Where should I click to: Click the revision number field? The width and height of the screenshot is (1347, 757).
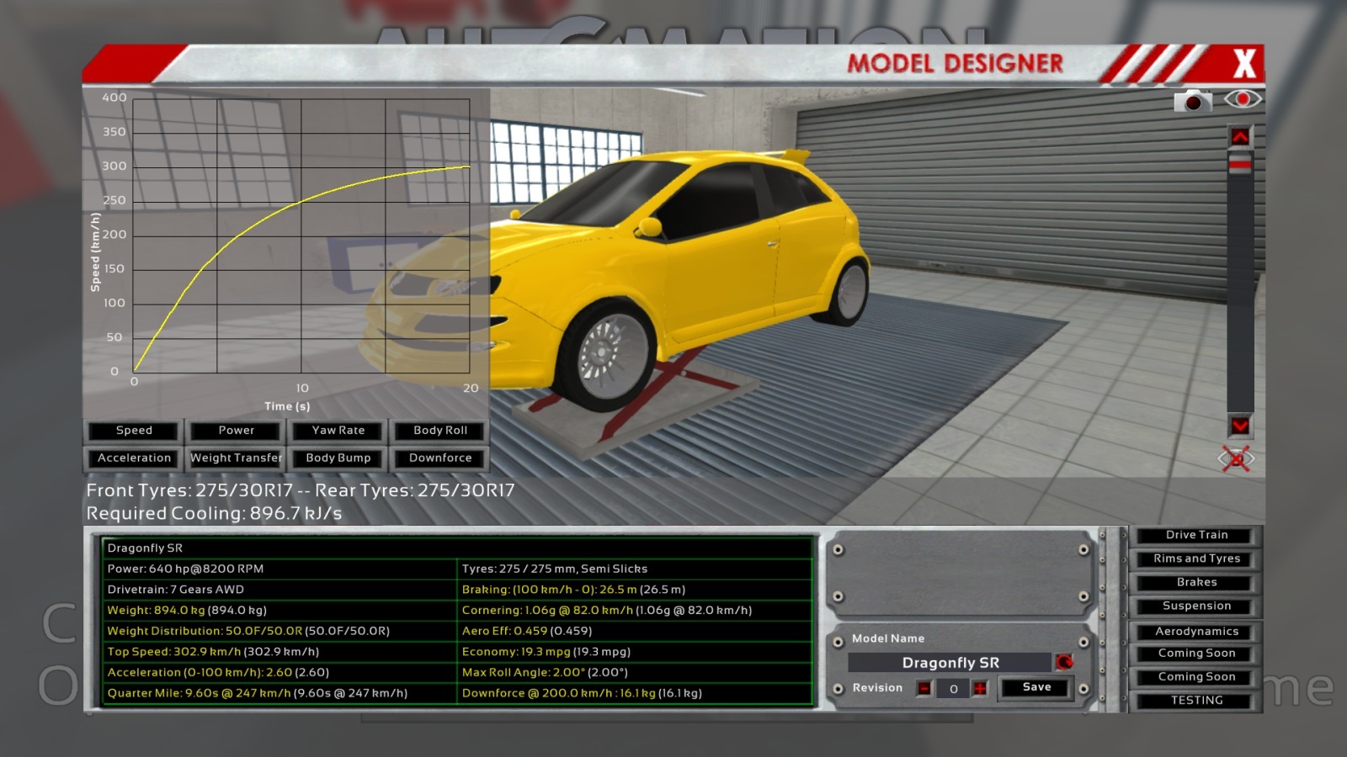[953, 689]
